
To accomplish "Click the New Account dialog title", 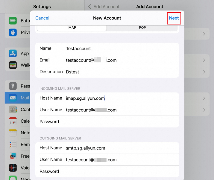I will coord(107,18).
